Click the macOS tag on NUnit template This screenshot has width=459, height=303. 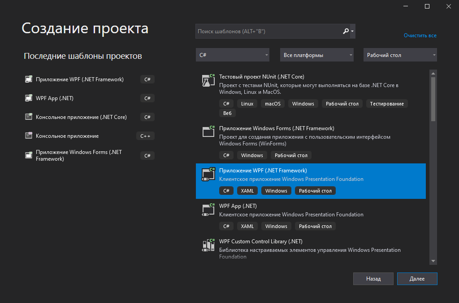pos(273,104)
